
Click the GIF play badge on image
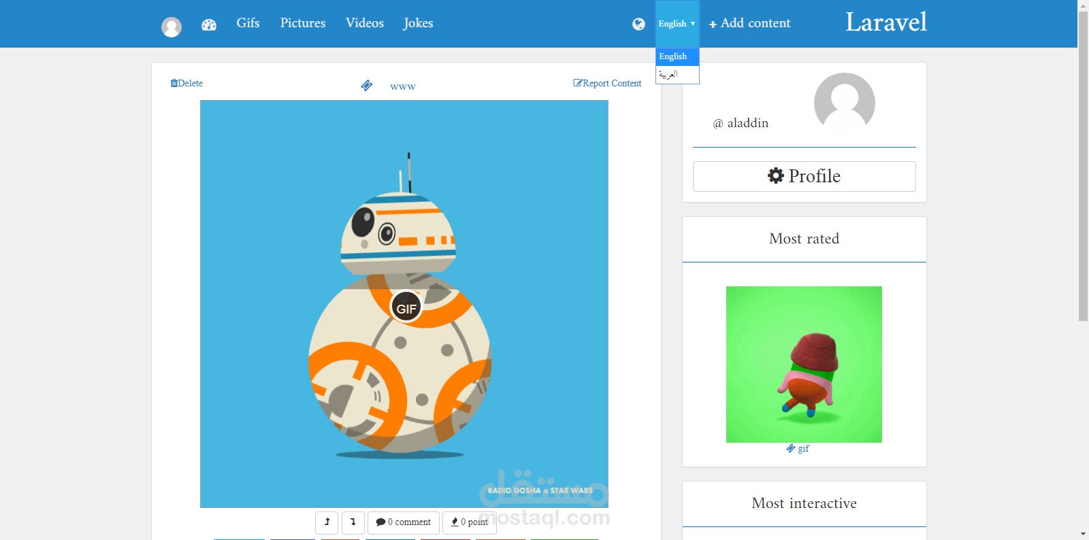pyautogui.click(x=406, y=307)
